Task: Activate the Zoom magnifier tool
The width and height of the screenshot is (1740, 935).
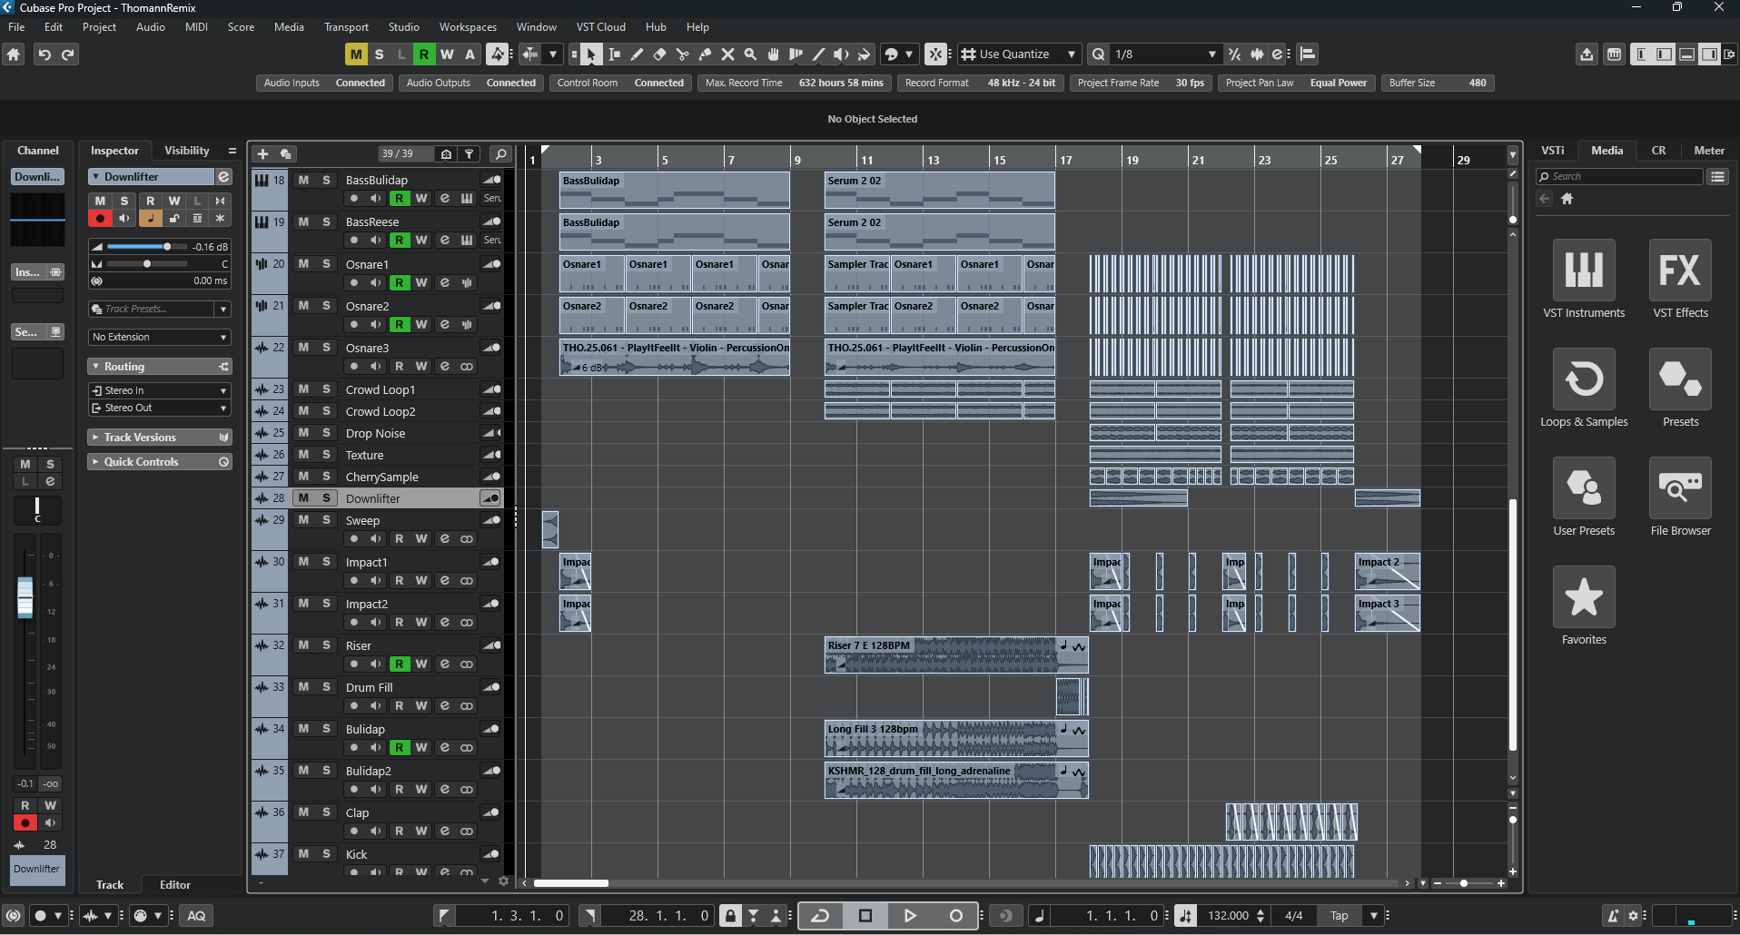Action: [750, 54]
